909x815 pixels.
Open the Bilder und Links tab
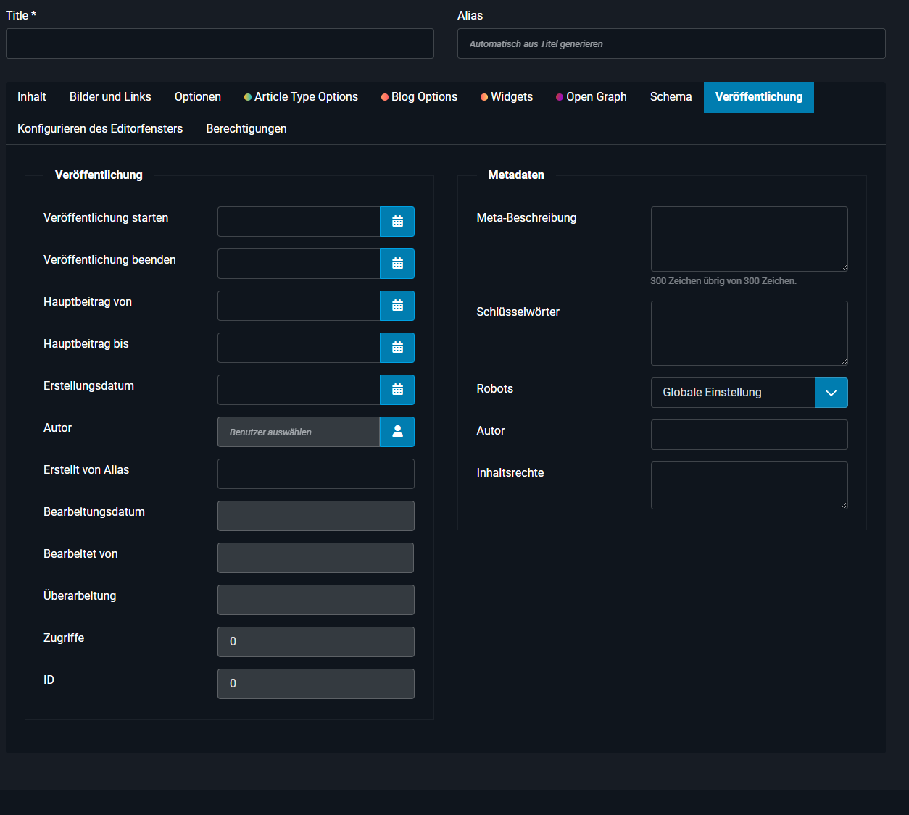click(x=110, y=97)
